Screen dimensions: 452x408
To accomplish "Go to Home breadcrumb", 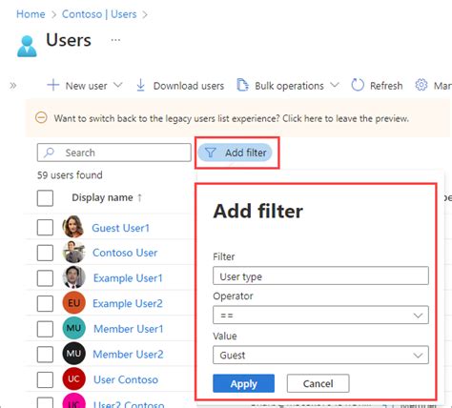I will click(31, 14).
